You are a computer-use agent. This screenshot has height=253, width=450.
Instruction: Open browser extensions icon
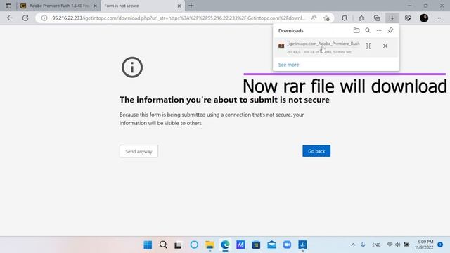pyautogui.click(x=345, y=18)
